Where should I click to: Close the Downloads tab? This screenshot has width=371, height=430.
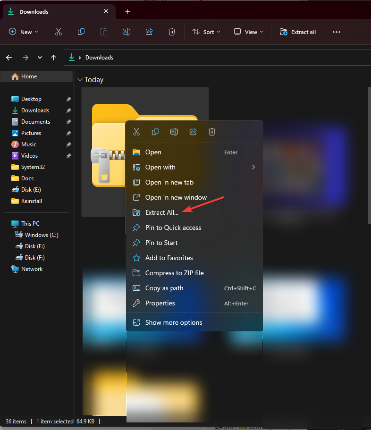tap(106, 11)
